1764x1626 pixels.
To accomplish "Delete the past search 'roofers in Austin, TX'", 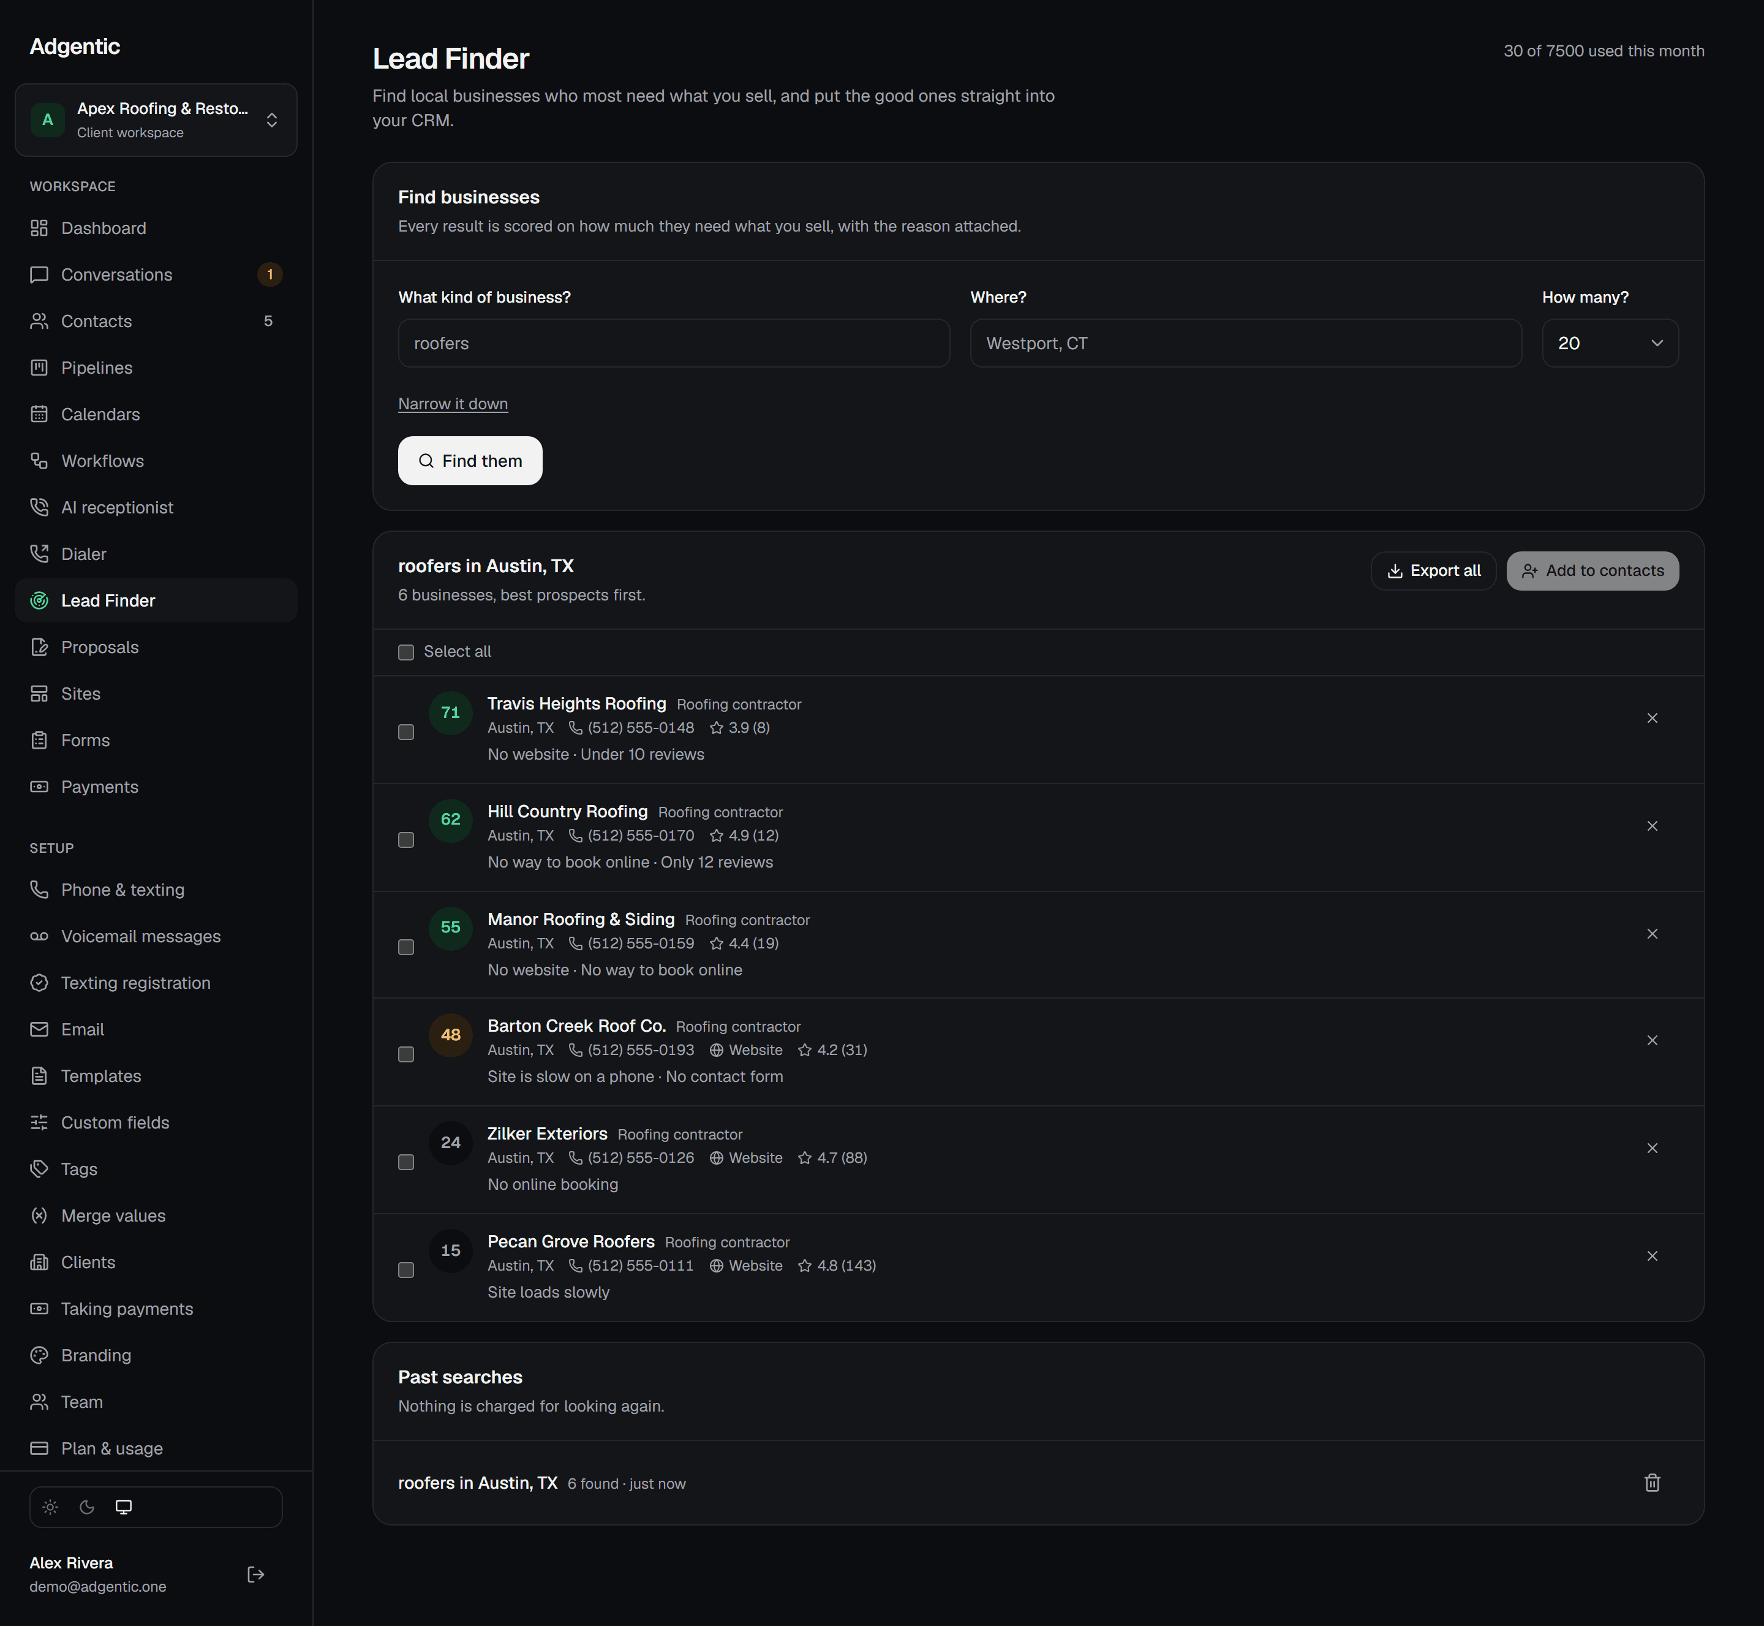I will [x=1653, y=1483].
